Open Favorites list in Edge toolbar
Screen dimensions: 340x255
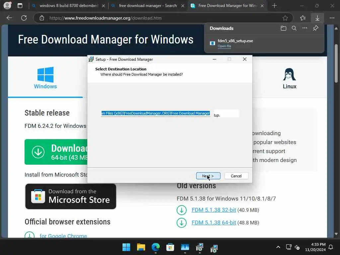click(303, 18)
